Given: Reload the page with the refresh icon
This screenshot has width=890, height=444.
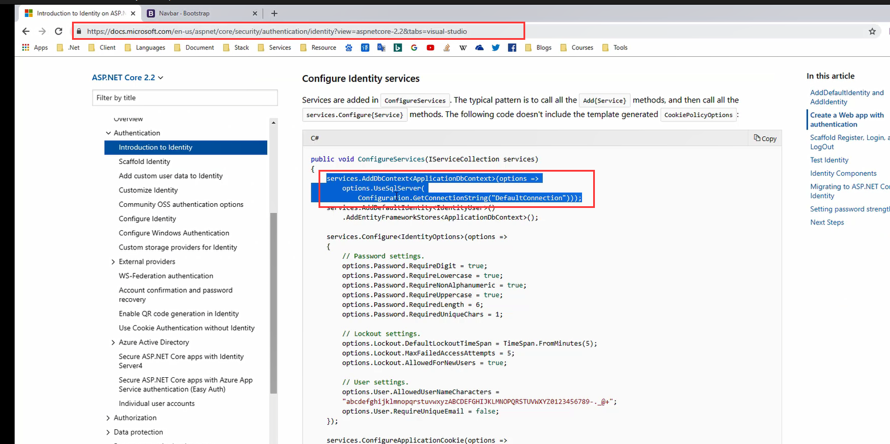Looking at the screenshot, I should (59, 32).
